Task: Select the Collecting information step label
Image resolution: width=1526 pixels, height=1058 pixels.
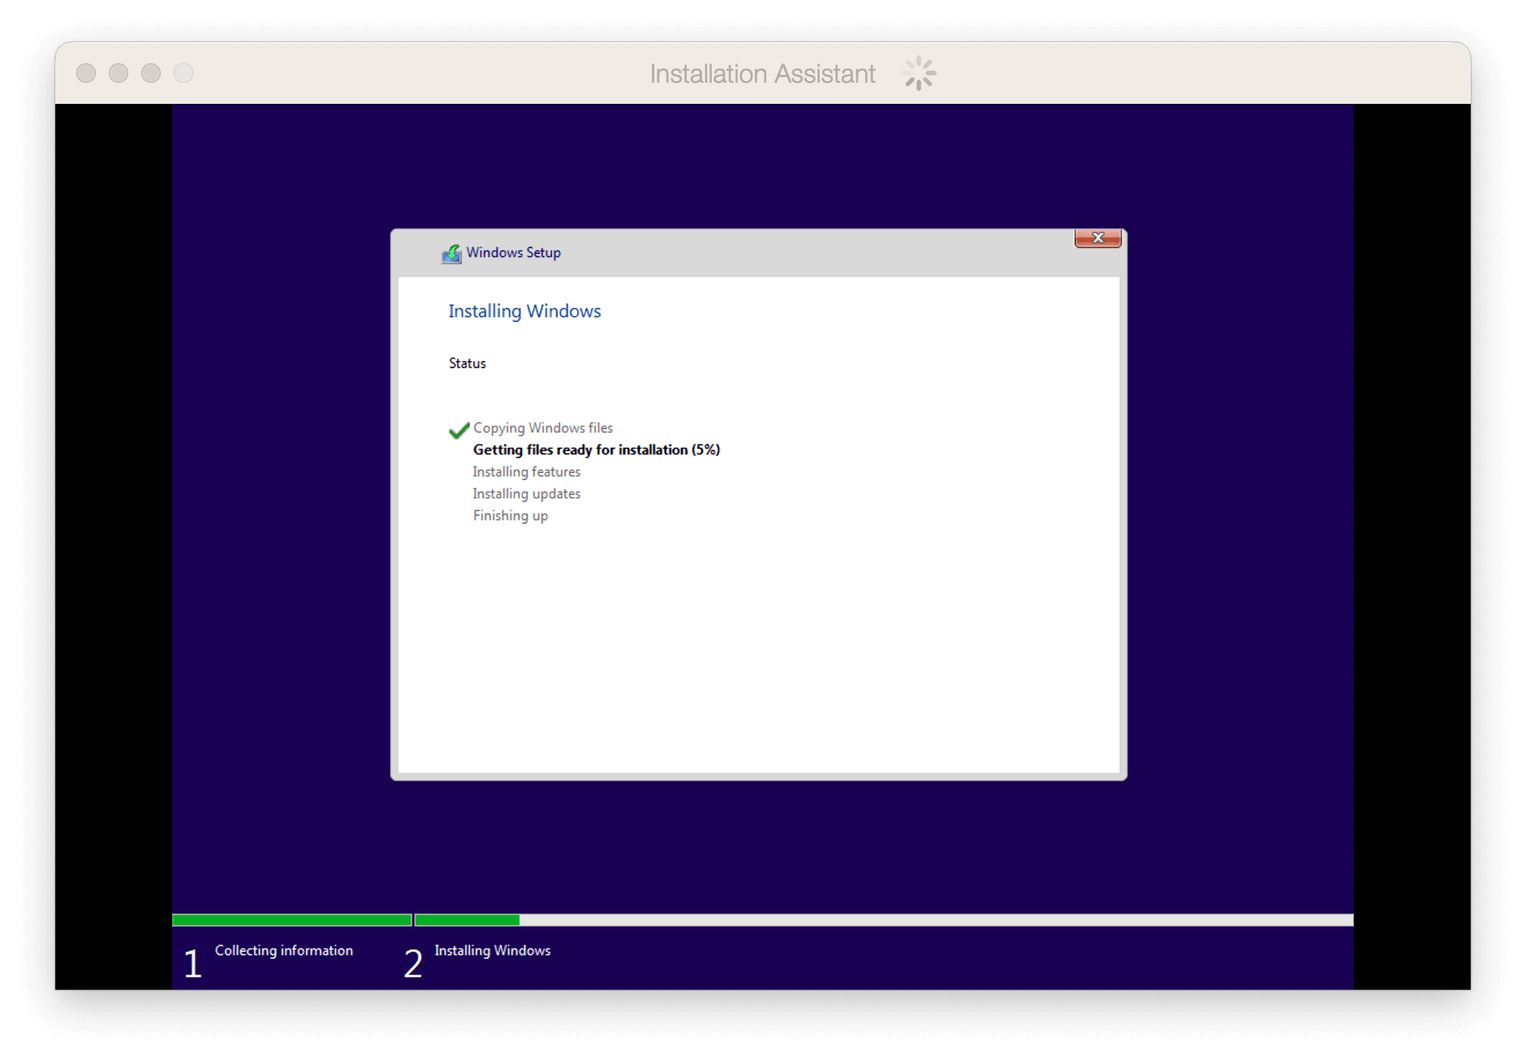Action: point(283,950)
